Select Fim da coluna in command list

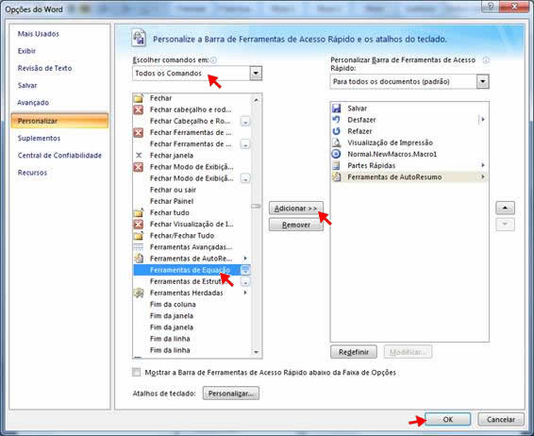192,305
